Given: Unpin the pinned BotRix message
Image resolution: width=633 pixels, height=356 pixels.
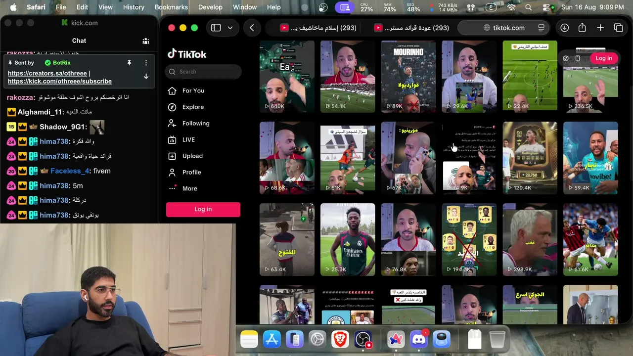Looking at the screenshot, I should pos(129,63).
